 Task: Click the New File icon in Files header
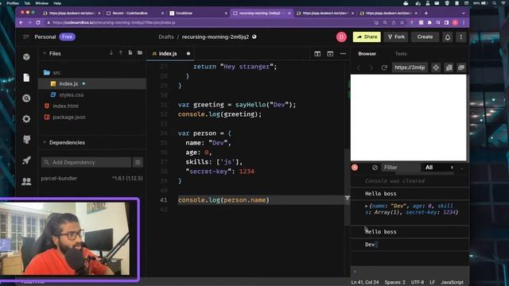[130, 53]
